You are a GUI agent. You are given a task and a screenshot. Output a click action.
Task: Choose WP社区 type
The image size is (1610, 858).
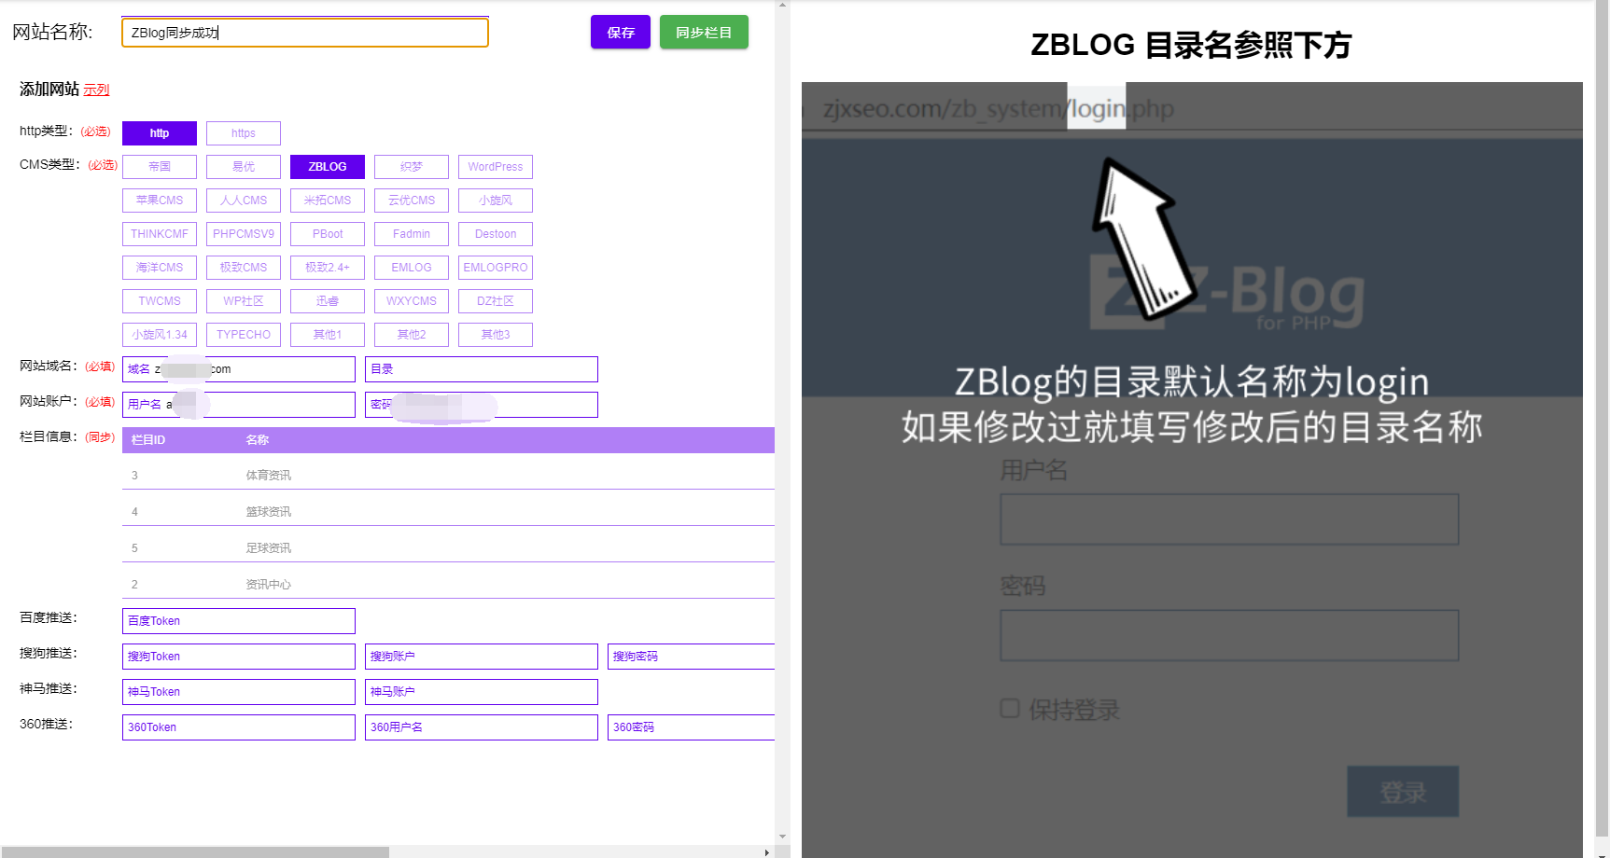pos(244,301)
